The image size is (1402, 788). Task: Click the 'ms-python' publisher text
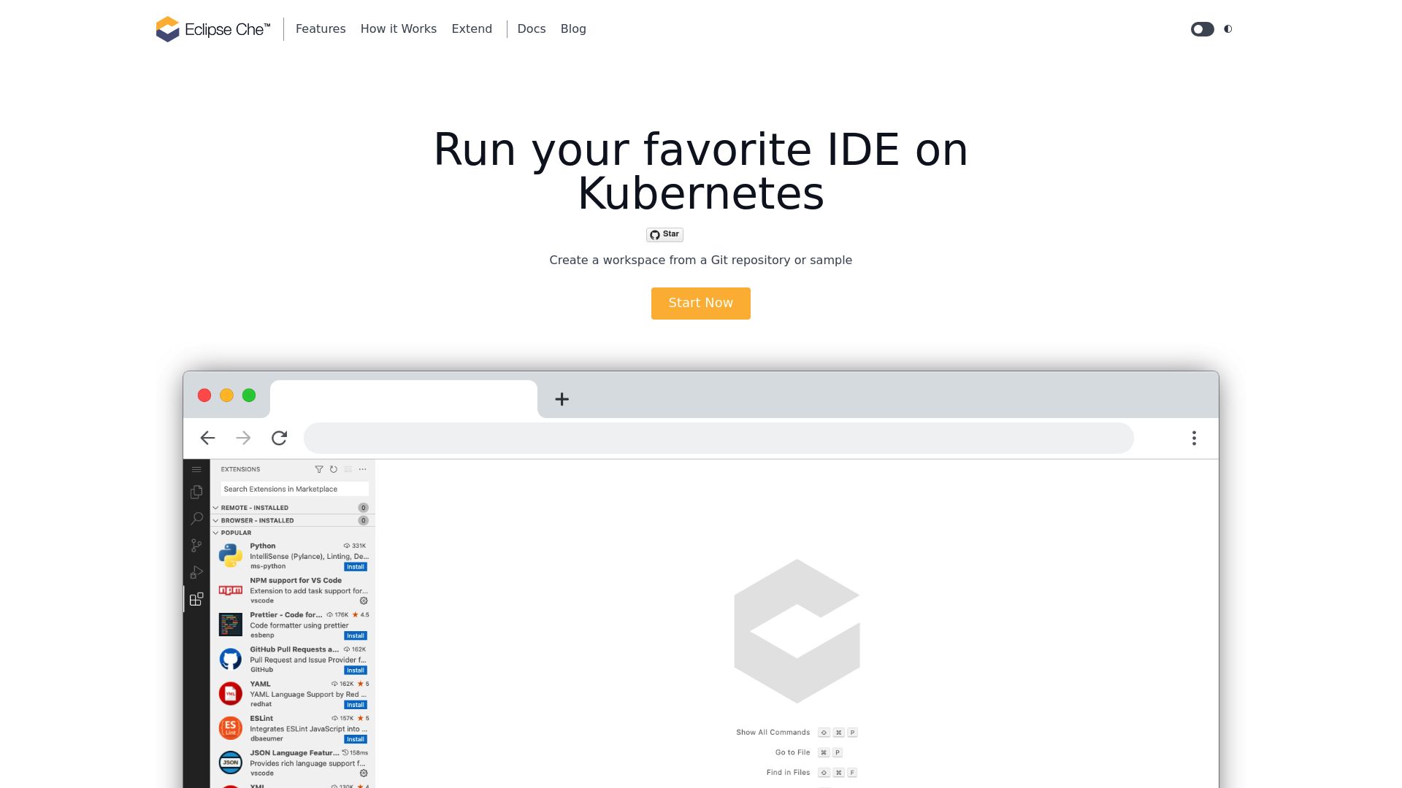[x=268, y=566]
